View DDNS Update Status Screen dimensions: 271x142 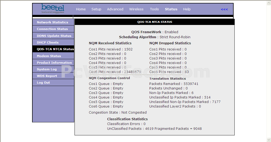click(53, 36)
